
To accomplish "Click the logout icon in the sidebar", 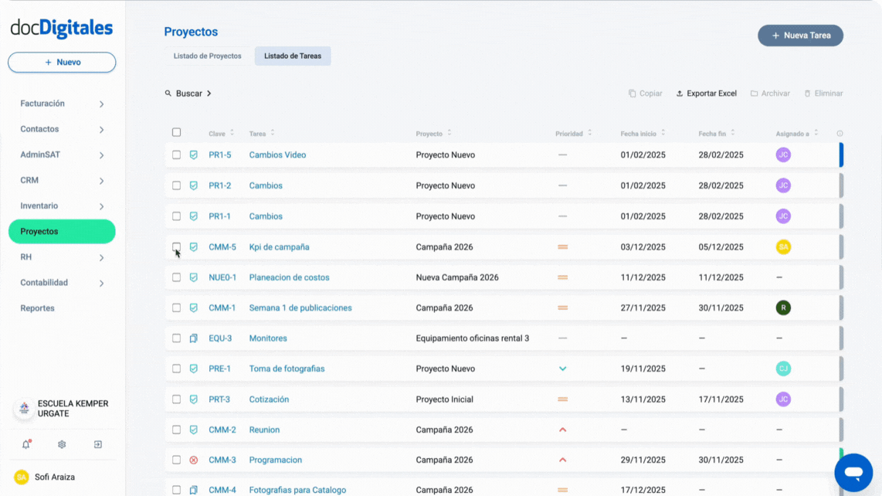I will (97, 444).
